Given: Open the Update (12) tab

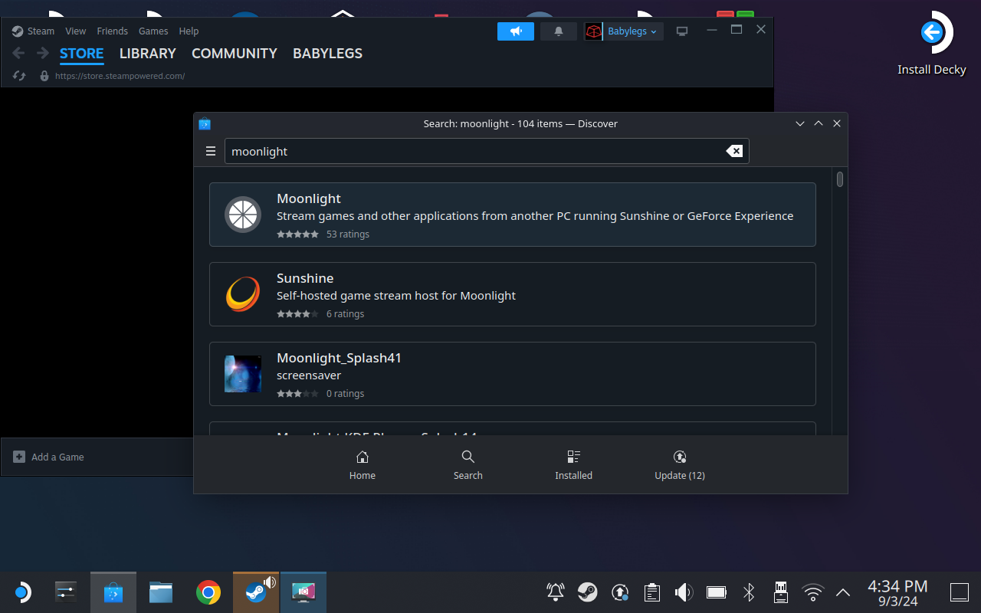Looking at the screenshot, I should click(680, 465).
